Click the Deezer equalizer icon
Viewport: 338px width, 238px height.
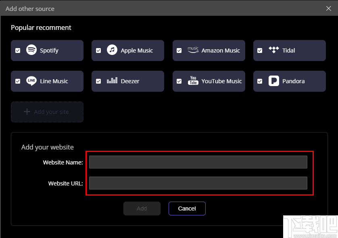click(112, 81)
